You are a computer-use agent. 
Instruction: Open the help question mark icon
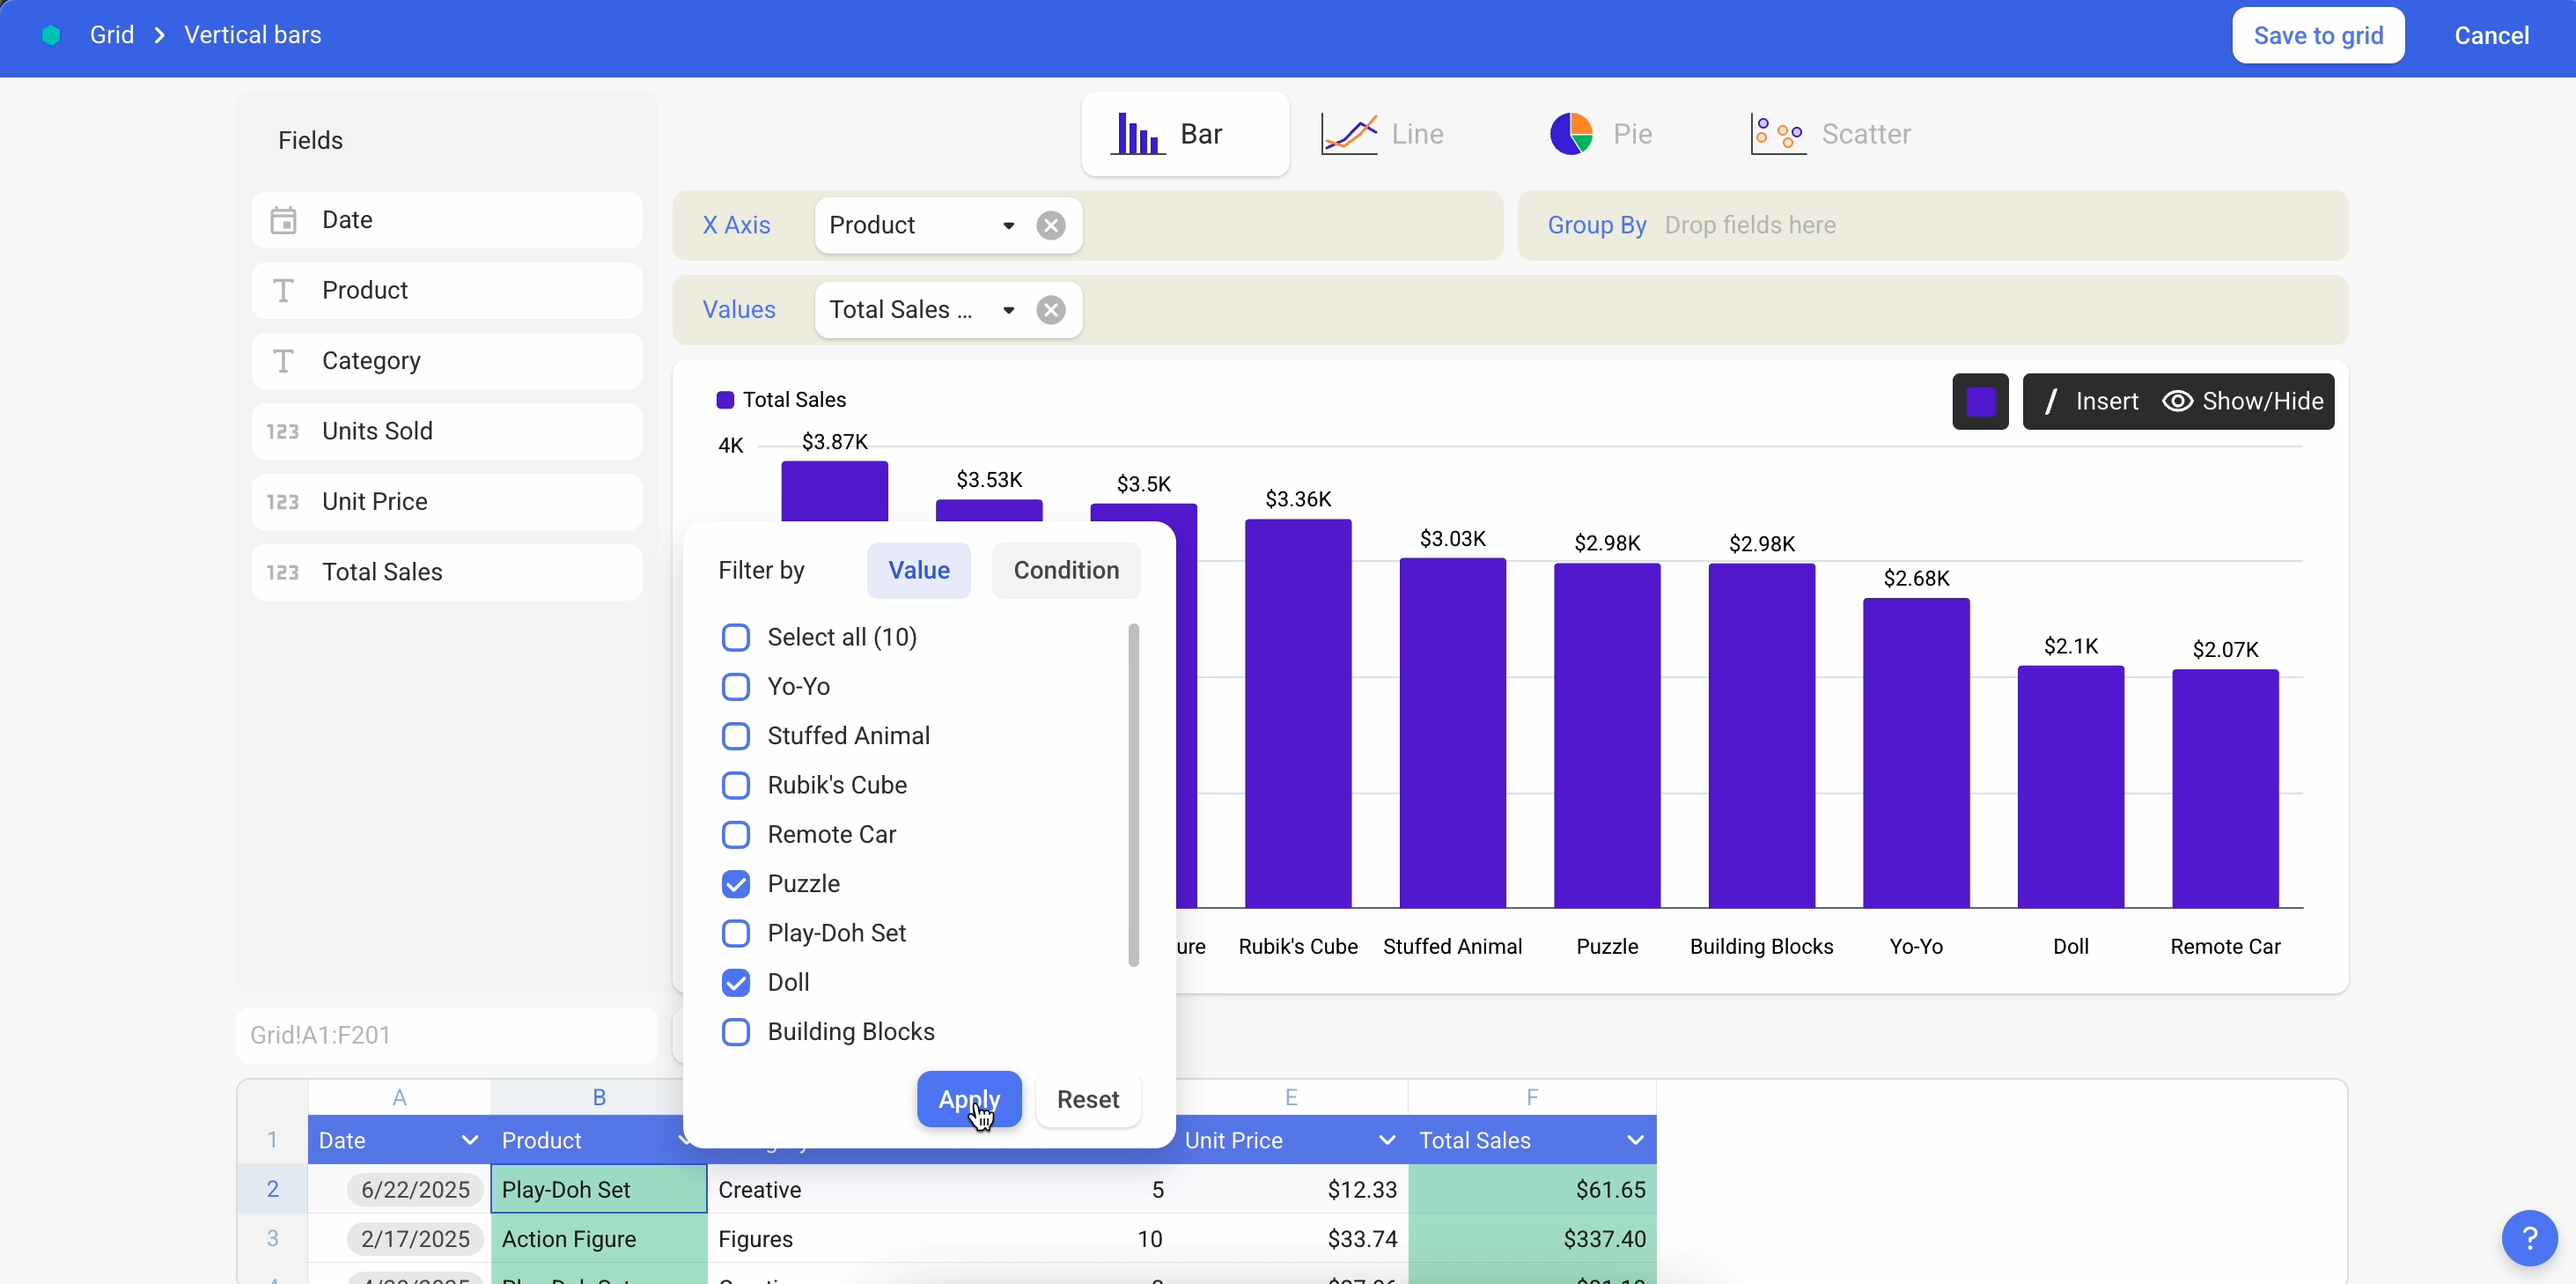coord(2529,1238)
